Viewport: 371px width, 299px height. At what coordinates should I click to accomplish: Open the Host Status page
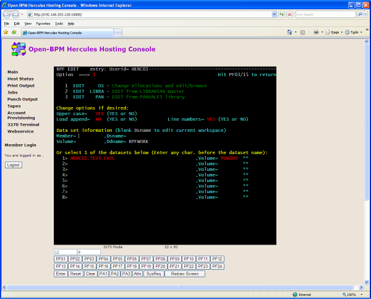[x=20, y=79]
